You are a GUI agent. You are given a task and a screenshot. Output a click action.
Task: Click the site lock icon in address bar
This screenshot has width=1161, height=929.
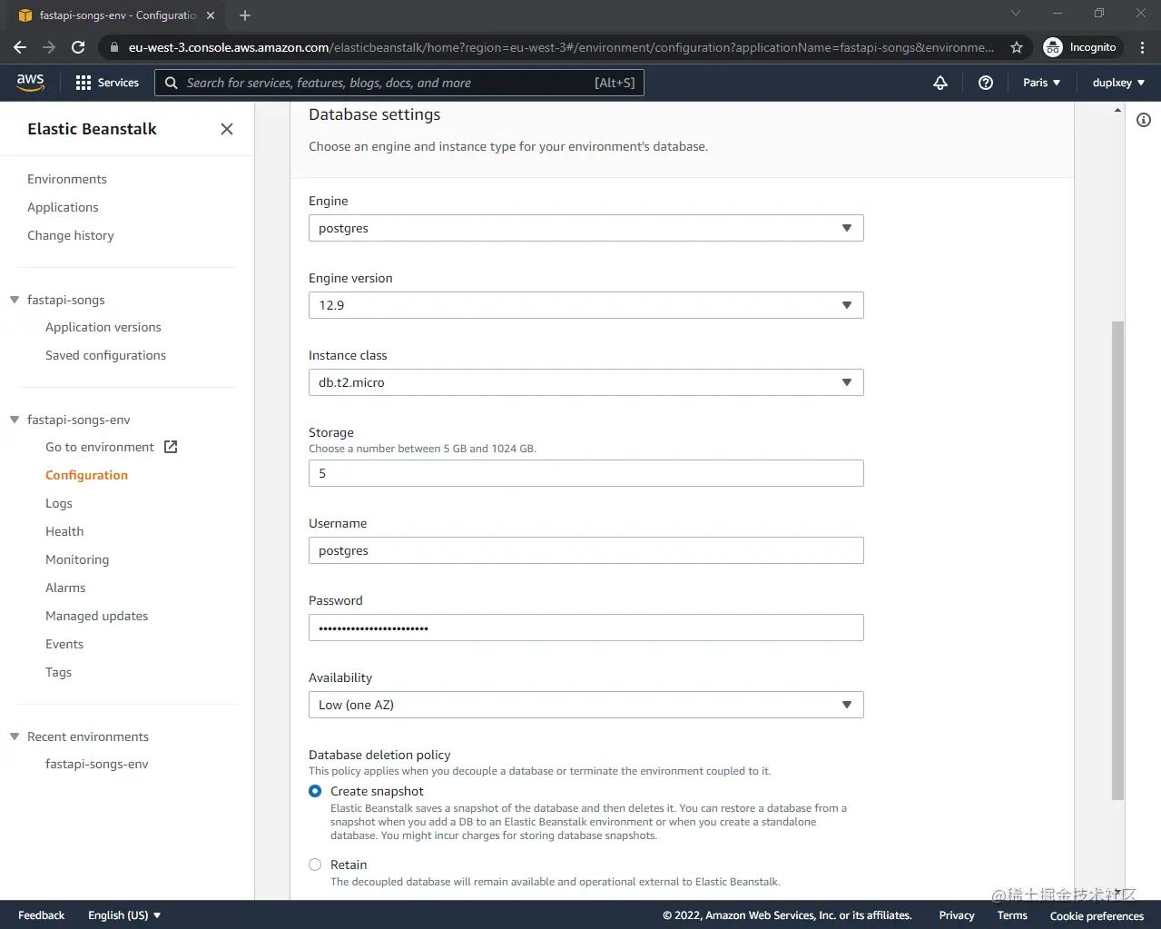[x=113, y=47]
